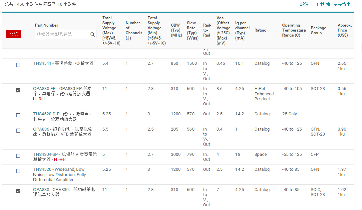Image resolution: width=362 pixels, height=210 pixels.
Task: Select the 8.6 offset voltage cell
Action: tap(219, 89)
